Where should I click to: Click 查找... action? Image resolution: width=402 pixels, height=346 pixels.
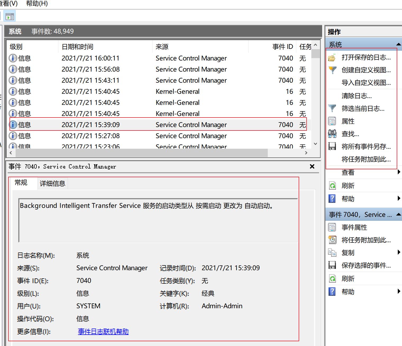pyautogui.click(x=350, y=134)
